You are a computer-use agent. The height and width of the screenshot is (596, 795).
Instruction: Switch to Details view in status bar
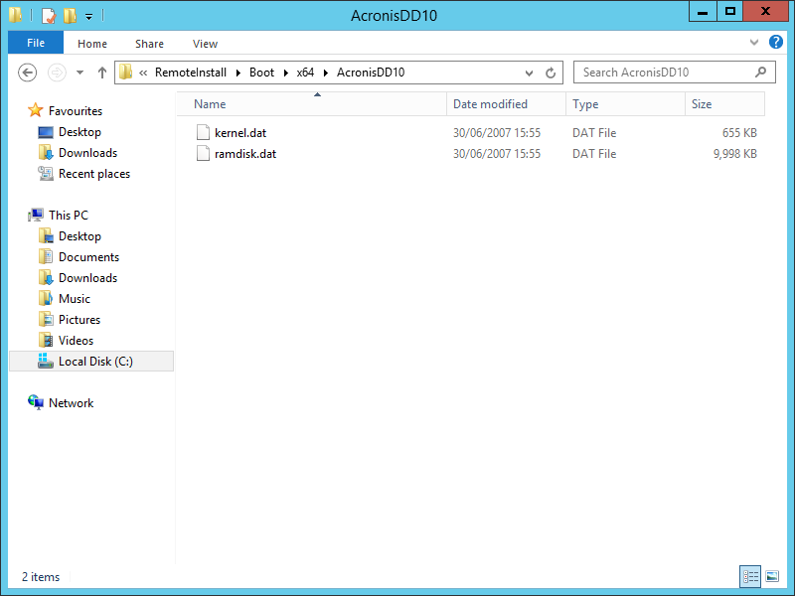[x=750, y=576]
